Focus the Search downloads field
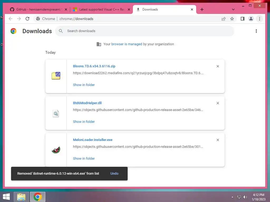 click(145, 31)
